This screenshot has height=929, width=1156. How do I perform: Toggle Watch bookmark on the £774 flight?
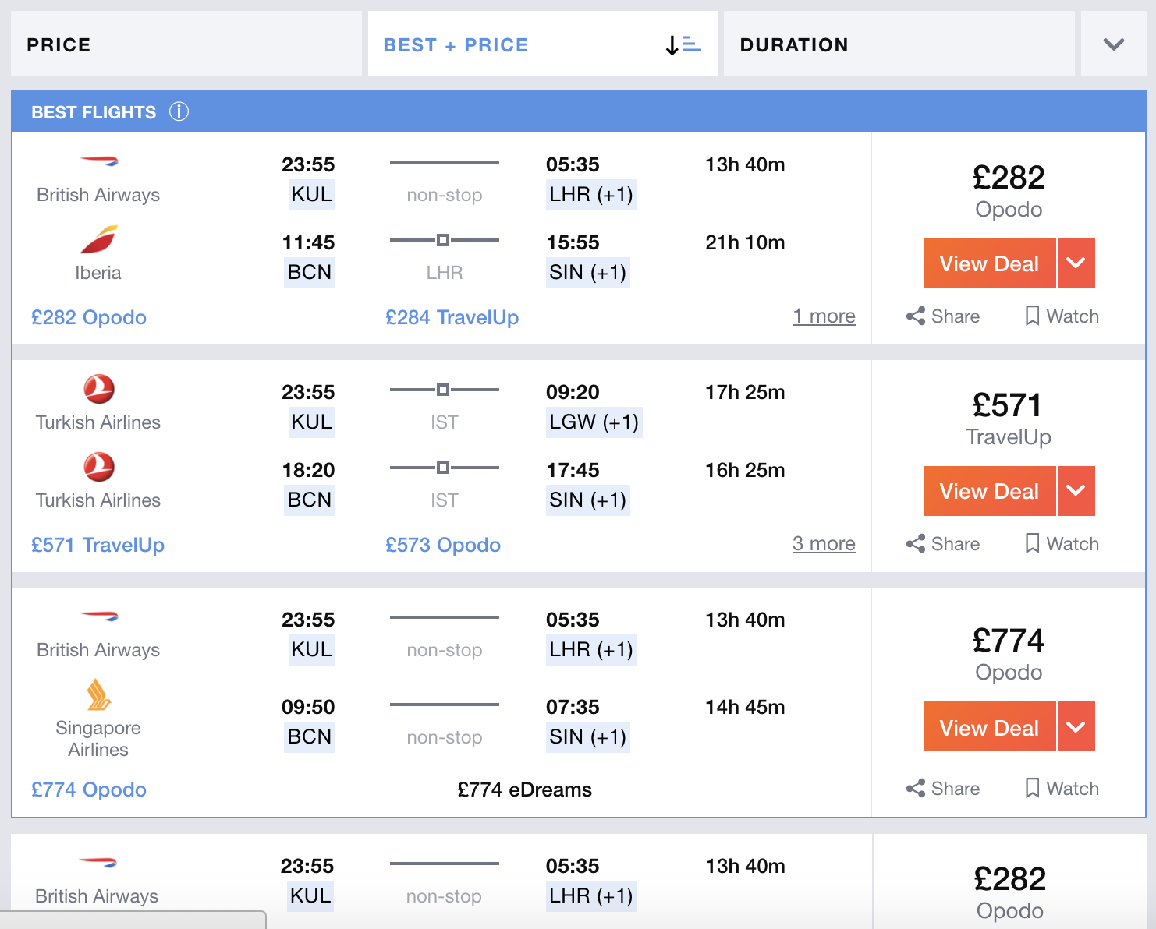pos(1032,789)
